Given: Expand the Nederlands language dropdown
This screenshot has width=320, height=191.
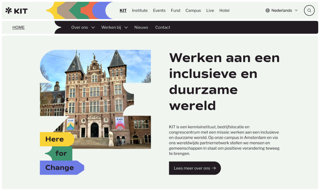Looking at the screenshot, I should pos(296,10).
